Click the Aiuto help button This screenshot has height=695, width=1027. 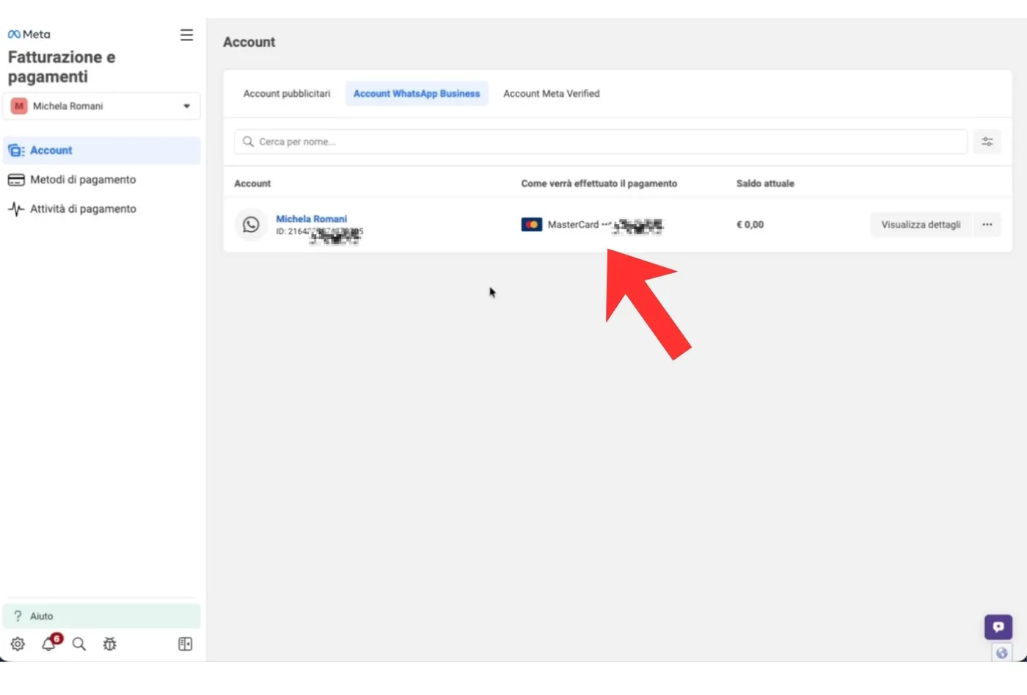coord(101,616)
